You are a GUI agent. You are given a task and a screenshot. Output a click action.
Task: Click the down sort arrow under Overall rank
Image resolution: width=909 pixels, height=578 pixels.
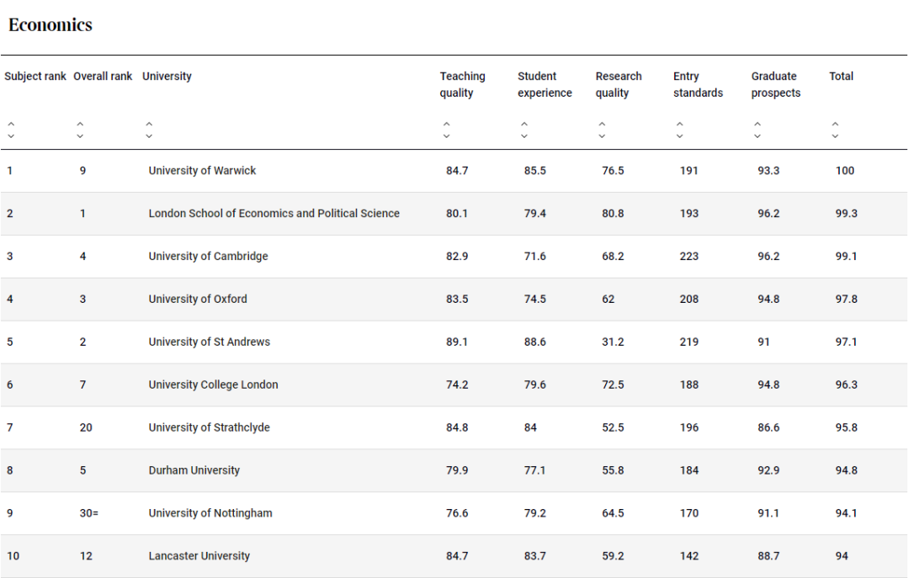[x=80, y=135]
